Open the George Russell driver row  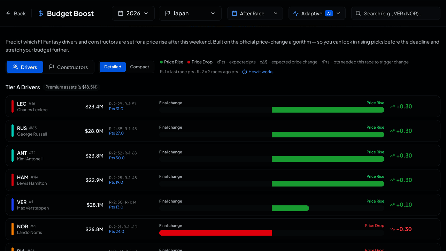pos(223,131)
